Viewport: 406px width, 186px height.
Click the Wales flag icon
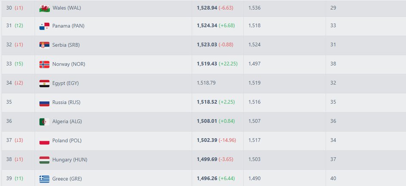[44, 8]
